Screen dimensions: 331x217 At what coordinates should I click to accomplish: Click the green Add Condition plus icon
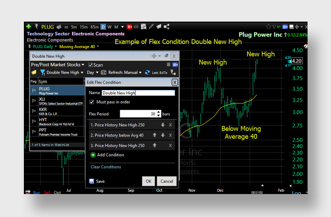coord(93,155)
